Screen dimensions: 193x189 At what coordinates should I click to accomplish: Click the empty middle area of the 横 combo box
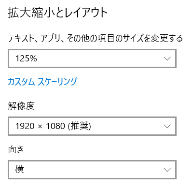pyautogui.click(x=93, y=170)
